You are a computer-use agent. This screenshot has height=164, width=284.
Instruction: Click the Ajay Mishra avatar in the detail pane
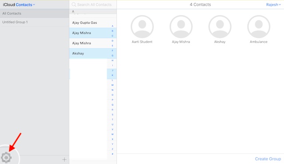(x=181, y=27)
